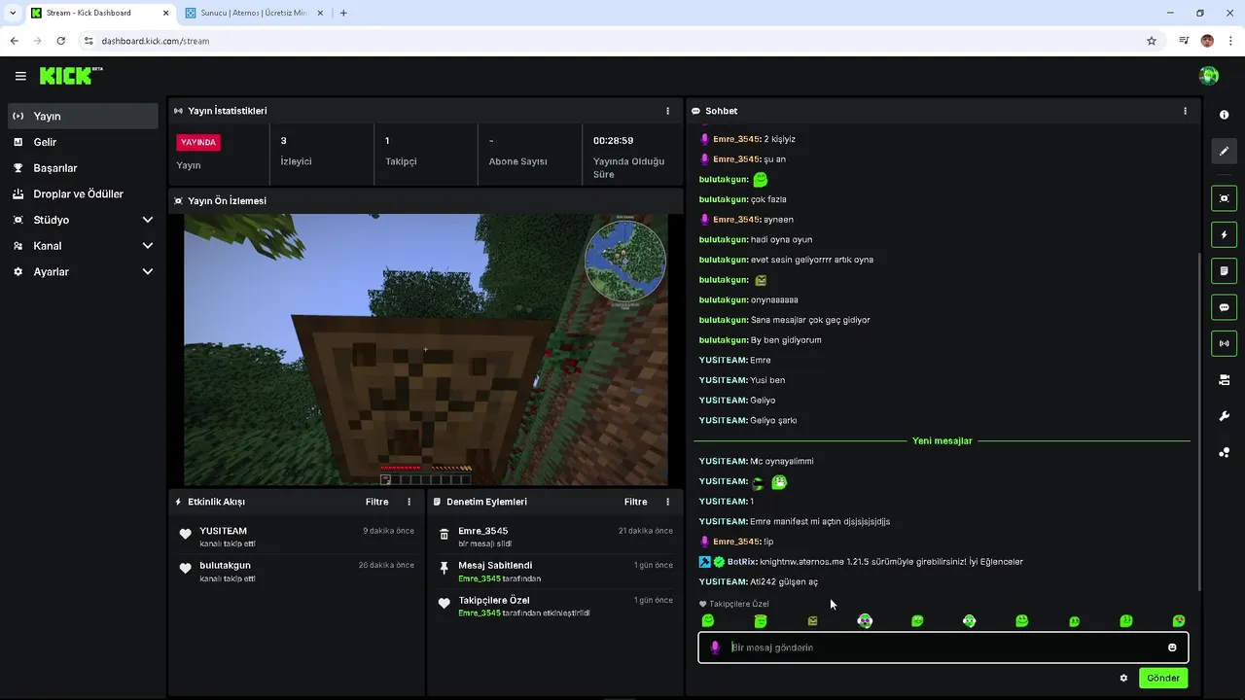1245x700 pixels.
Task: Bookmark the page with the star icon
Action: pyautogui.click(x=1152, y=41)
